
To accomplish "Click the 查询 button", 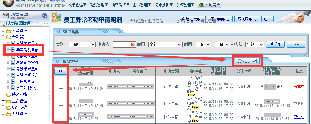I will pos(275,44).
